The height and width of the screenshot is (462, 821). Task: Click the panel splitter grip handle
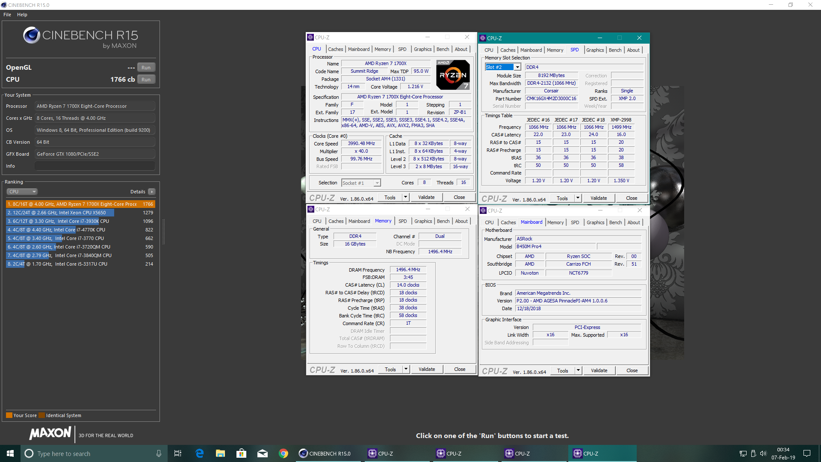(163, 232)
